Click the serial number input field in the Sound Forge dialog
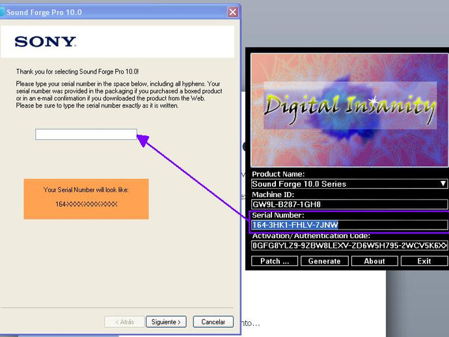449x337 pixels. [86, 134]
